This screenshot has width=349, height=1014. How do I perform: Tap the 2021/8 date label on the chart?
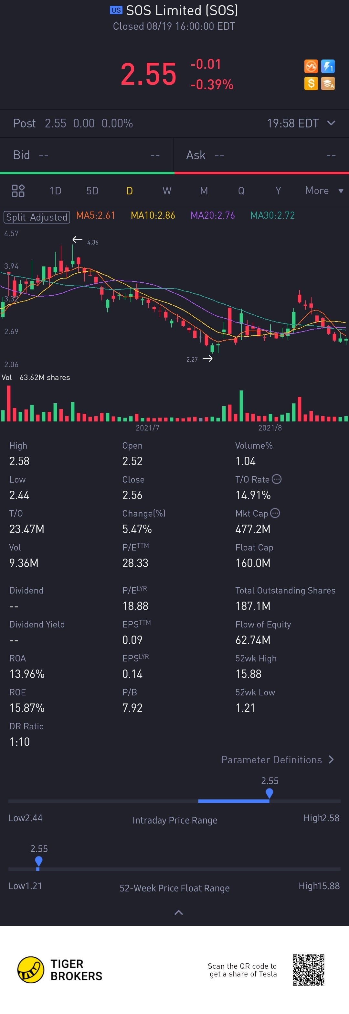pyautogui.click(x=270, y=428)
